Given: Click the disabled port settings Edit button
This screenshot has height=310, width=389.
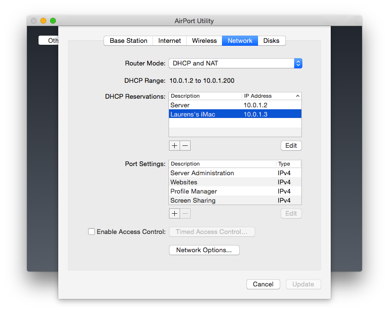Looking at the screenshot, I should [291, 214].
